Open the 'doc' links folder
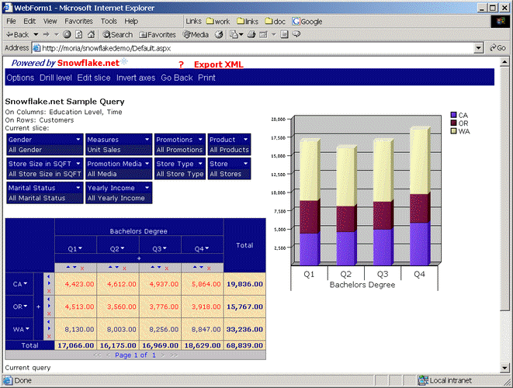This screenshot has width=513, height=388. coord(276,22)
